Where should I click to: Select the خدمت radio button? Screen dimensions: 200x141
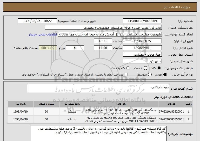click(145, 68)
